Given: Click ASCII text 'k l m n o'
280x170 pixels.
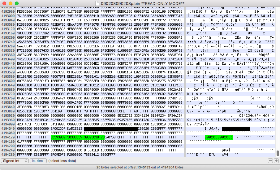Looking at the screenshot, I should pyautogui.click(x=197, y=94).
